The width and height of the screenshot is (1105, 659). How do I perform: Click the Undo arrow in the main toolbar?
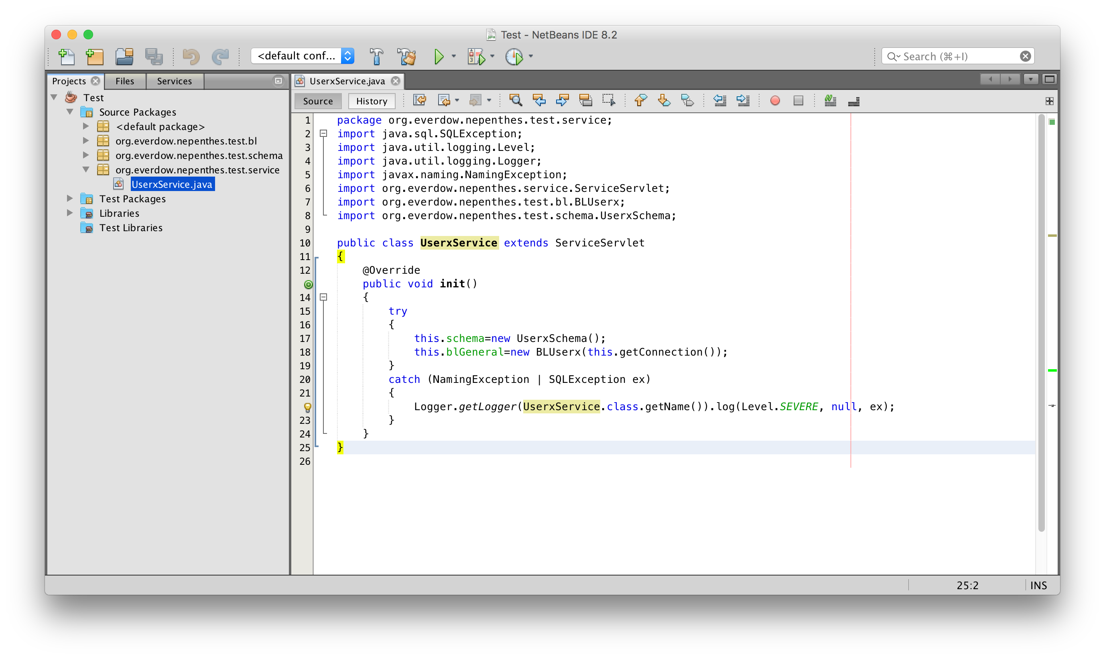(191, 57)
